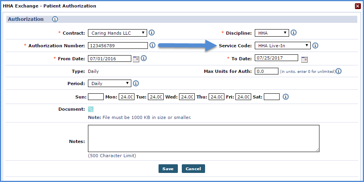The width and height of the screenshot is (364, 182).
Task: Click info icon beside Period dropdown
Action: click(136, 83)
